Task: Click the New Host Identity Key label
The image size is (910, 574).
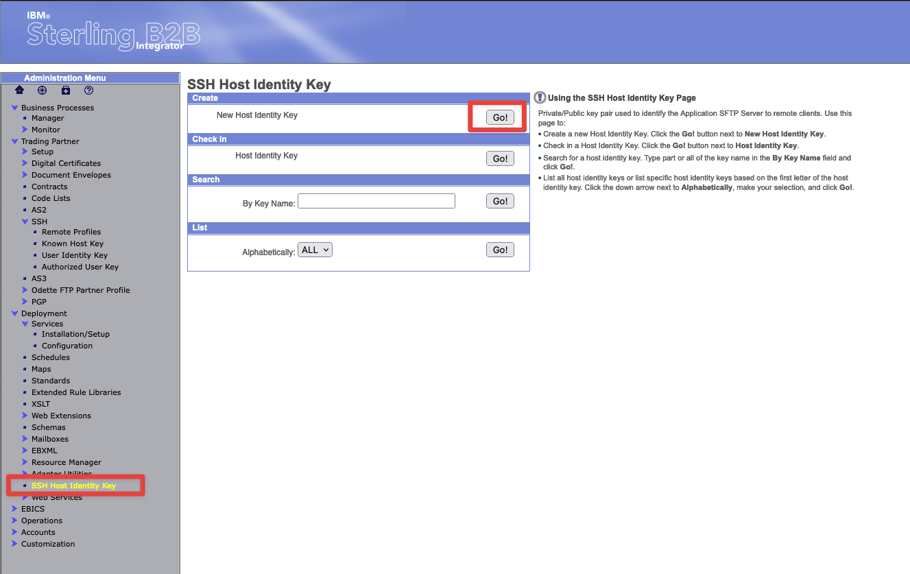Action: tap(257, 115)
